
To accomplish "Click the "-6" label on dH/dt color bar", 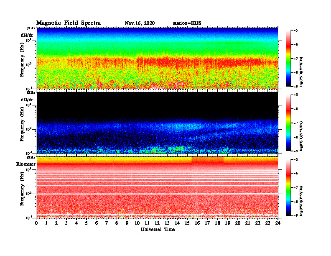I will tap(296, 44).
